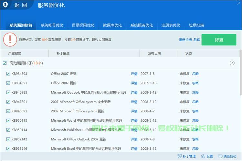Click 忽略 on the KB934391 row

[195, 83]
